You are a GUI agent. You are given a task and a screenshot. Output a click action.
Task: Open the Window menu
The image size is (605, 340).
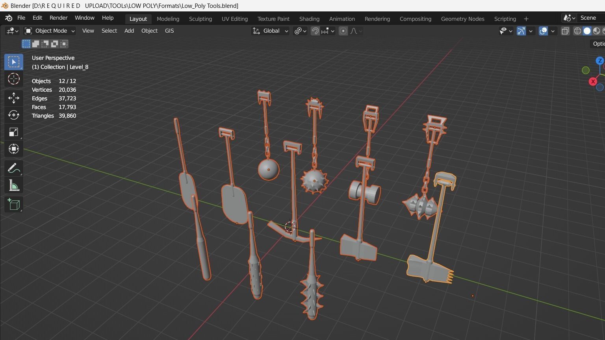(85, 18)
